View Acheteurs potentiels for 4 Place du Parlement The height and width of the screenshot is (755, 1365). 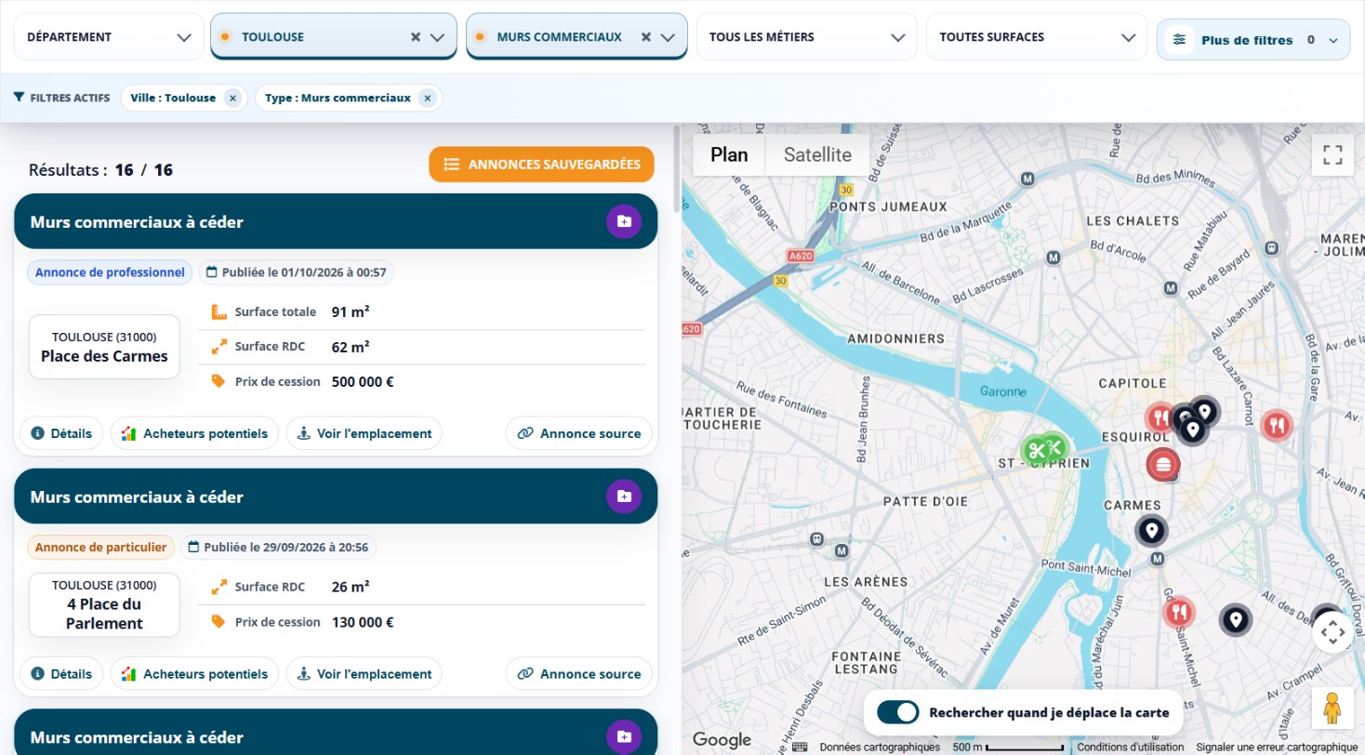[x=194, y=674]
